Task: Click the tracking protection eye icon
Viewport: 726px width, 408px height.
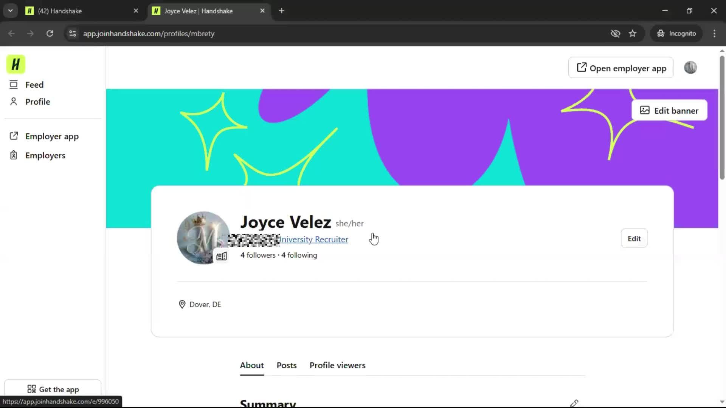Action: tap(615, 34)
